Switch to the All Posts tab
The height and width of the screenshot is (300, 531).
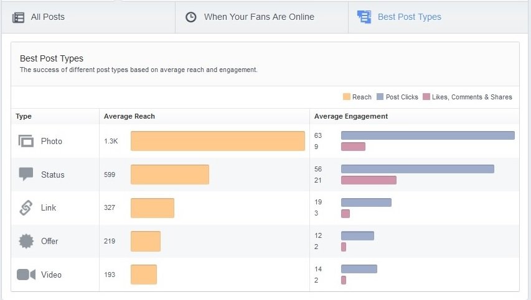click(47, 17)
